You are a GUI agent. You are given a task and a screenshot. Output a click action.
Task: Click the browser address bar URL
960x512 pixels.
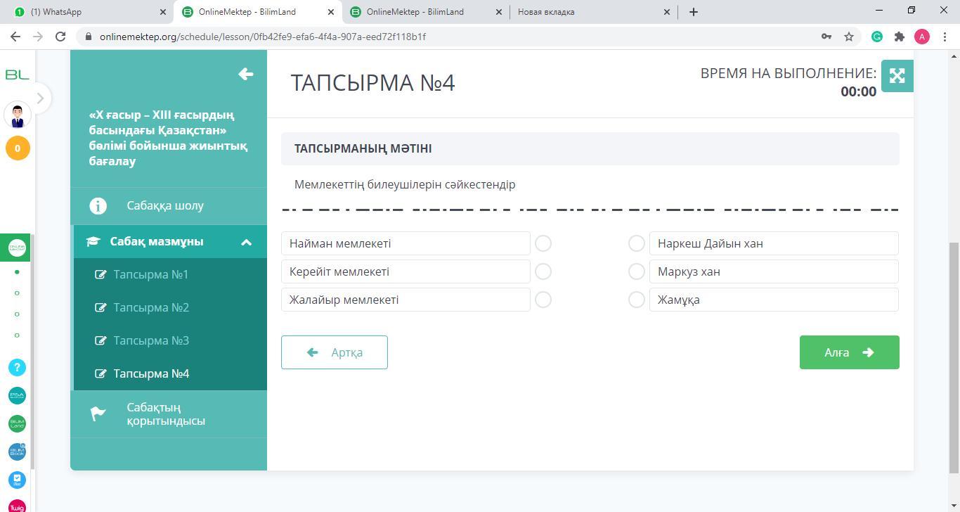coord(263,37)
